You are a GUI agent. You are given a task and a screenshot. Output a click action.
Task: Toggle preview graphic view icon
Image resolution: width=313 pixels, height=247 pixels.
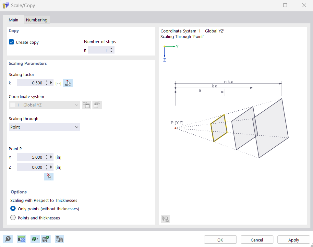click(x=165, y=219)
